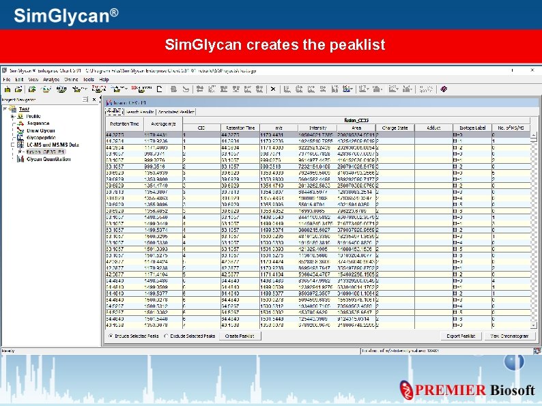Collapse the Test project tree node

tap(5, 109)
